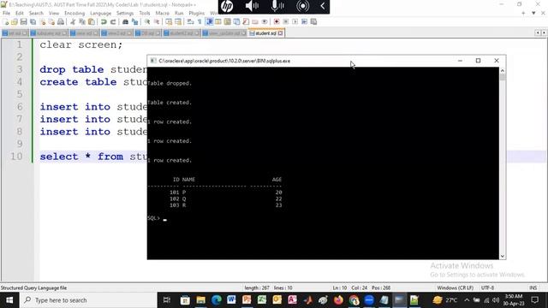The image size is (548, 308).
Task: Open the Windows Start menu
Action: pyautogui.click(x=9, y=300)
